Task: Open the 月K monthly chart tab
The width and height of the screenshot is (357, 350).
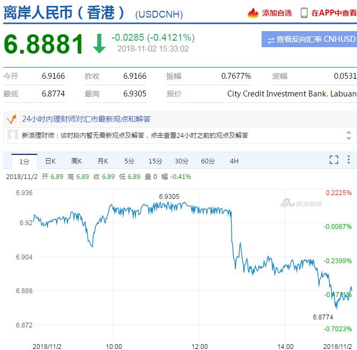Action: click(x=102, y=161)
